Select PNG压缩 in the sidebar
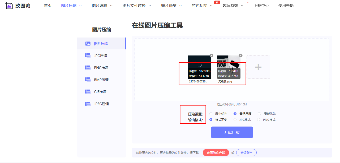340x163 pixels. [x=101, y=68]
